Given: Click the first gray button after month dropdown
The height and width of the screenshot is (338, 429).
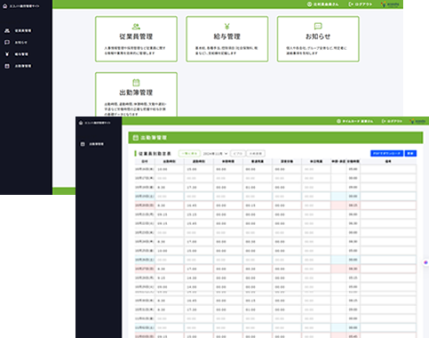Looking at the screenshot, I should pos(238,154).
